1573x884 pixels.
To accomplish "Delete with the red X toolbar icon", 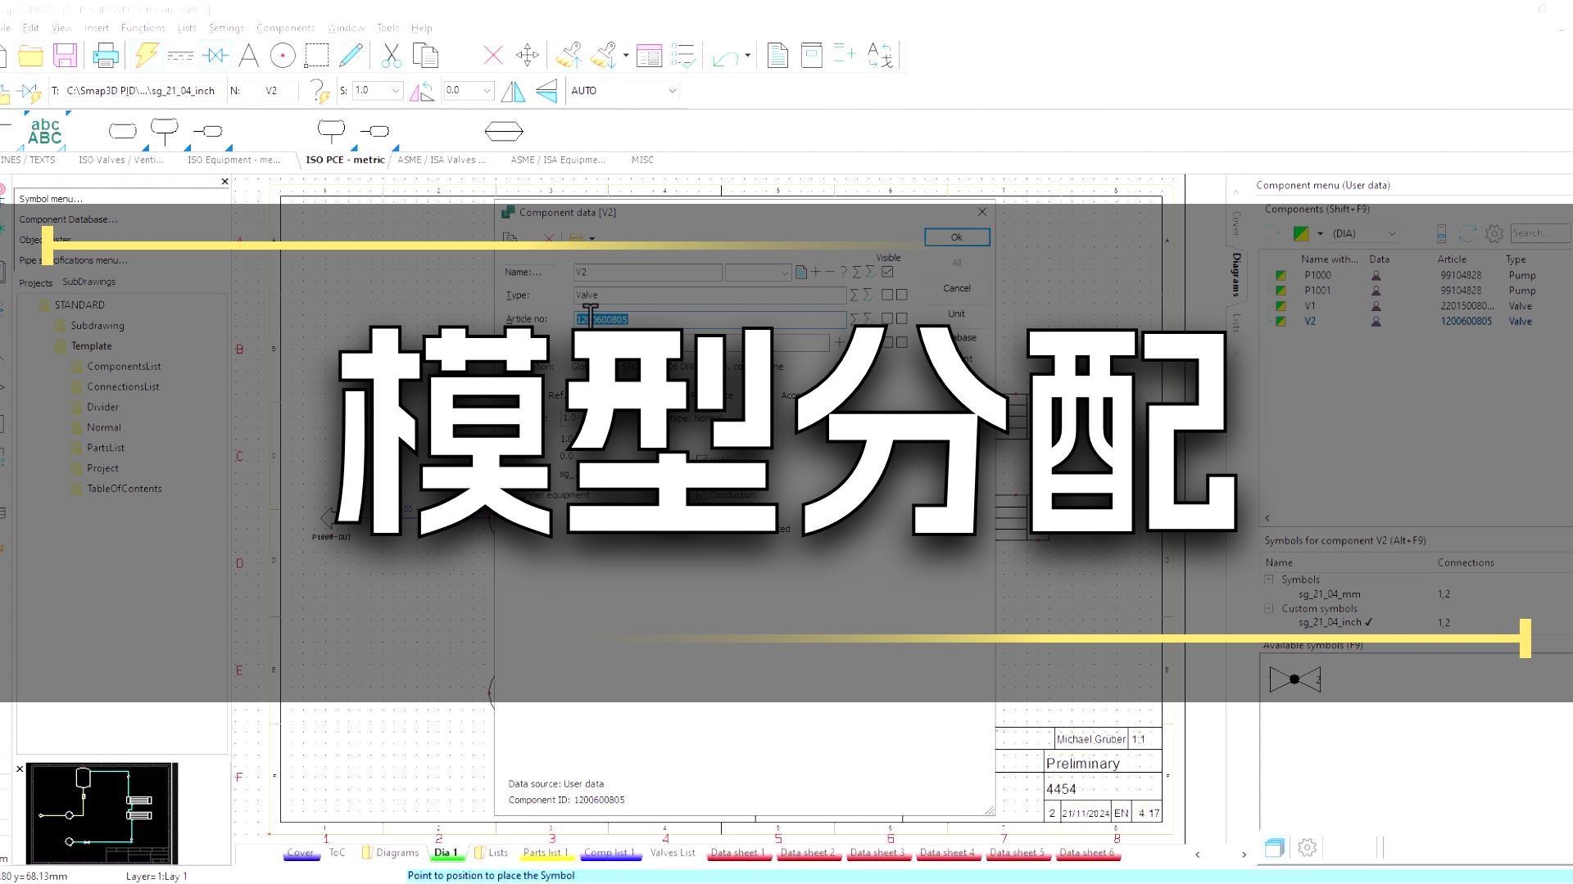I will [x=493, y=56].
